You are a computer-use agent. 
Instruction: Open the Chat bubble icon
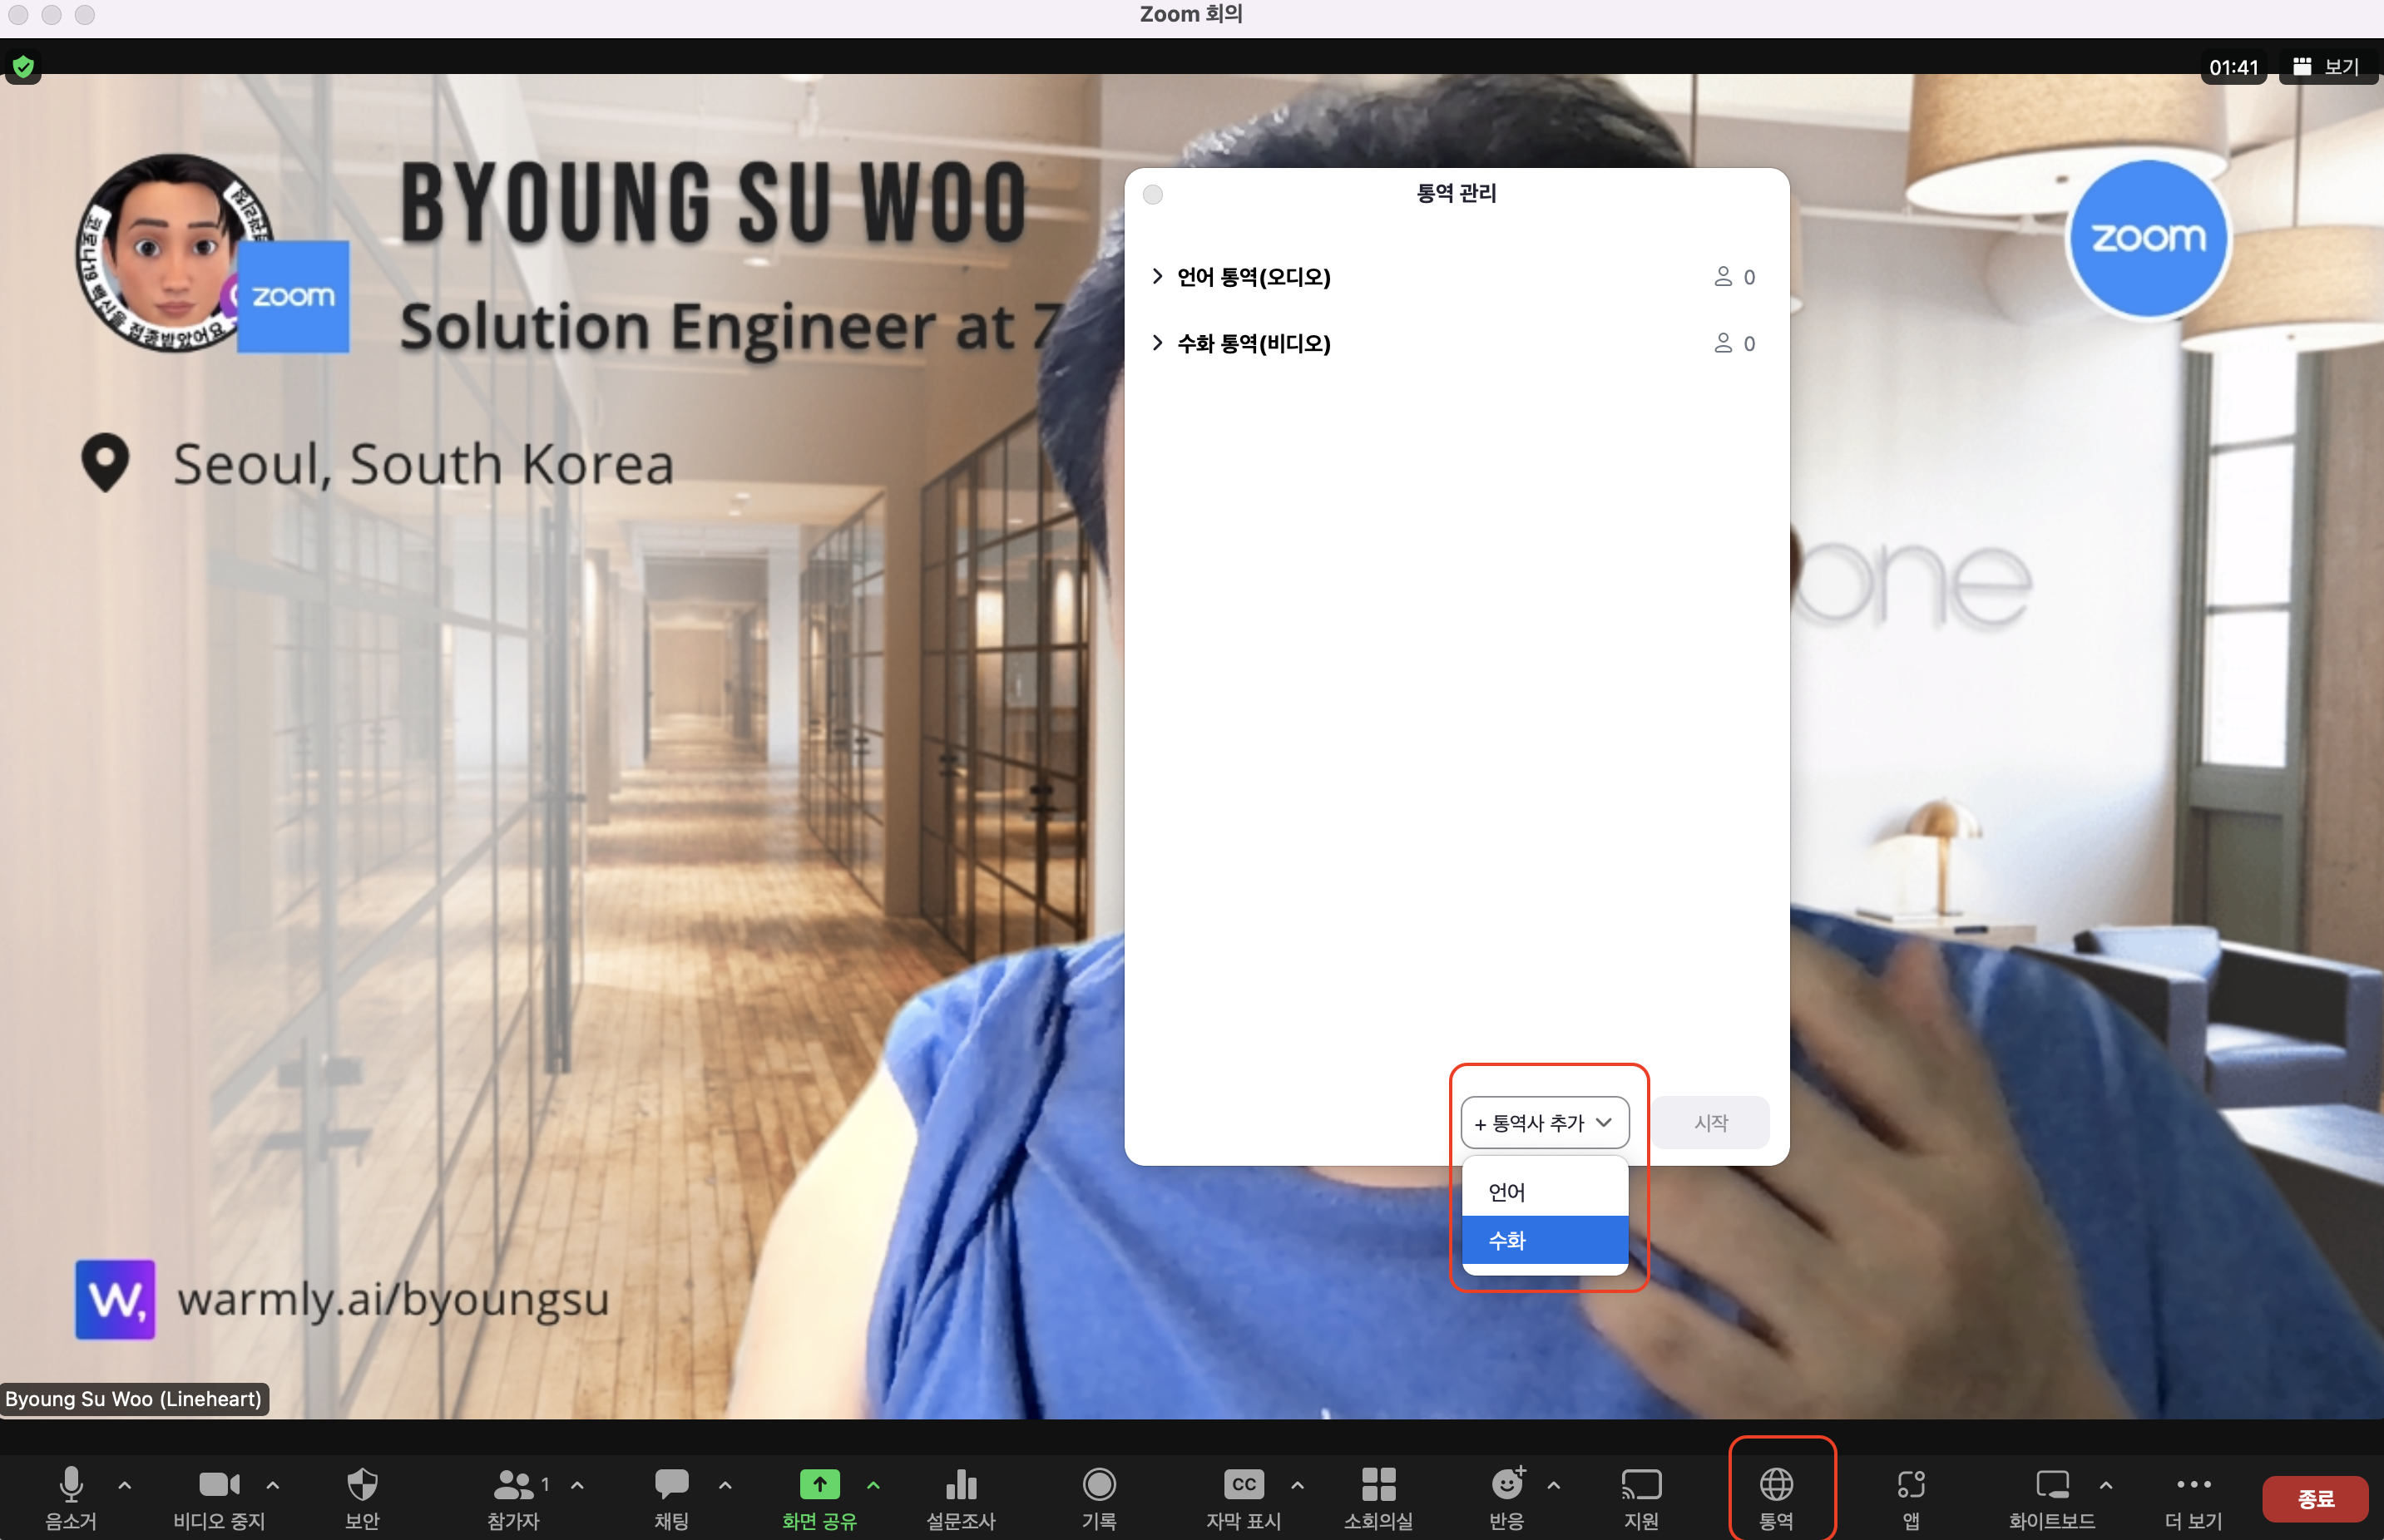tap(671, 1484)
